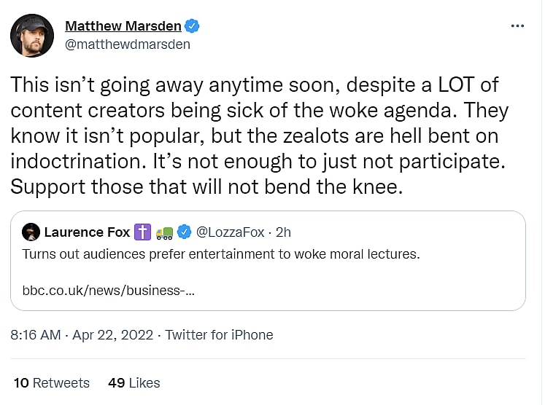Click the purple cross emoji icon
This screenshot has width=545, height=405.
pyautogui.click(x=142, y=232)
